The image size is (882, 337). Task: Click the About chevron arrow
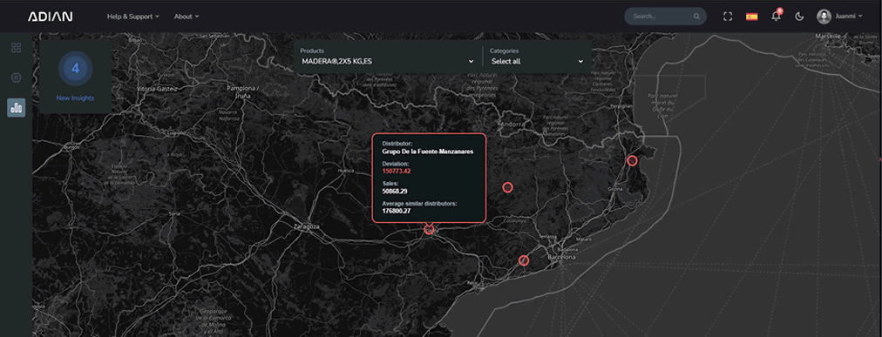[x=197, y=17]
